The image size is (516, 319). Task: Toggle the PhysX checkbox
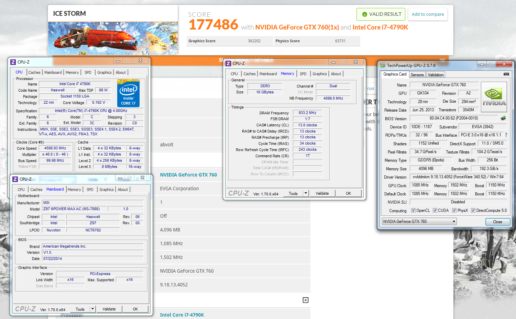[x=454, y=210]
